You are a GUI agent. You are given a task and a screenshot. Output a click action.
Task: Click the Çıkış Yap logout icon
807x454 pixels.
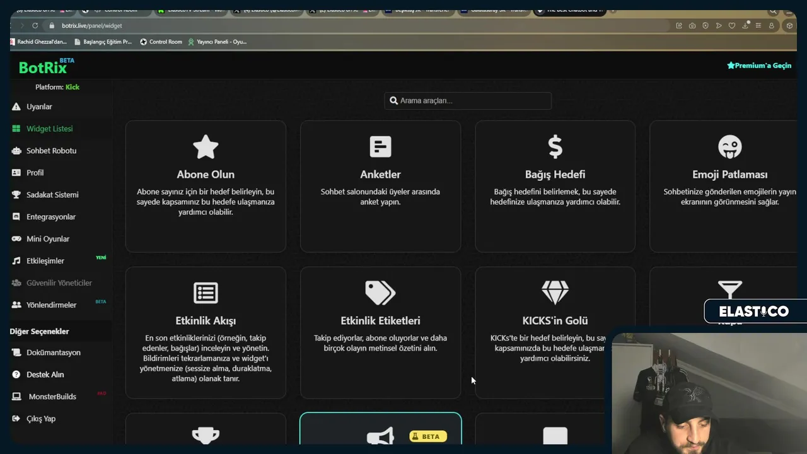16,419
